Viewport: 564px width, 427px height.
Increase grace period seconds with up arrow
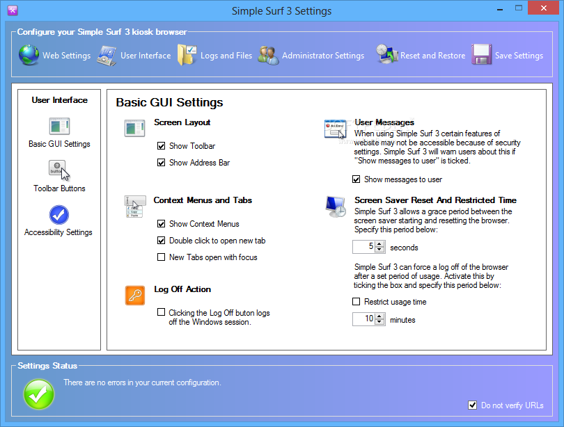(379, 244)
